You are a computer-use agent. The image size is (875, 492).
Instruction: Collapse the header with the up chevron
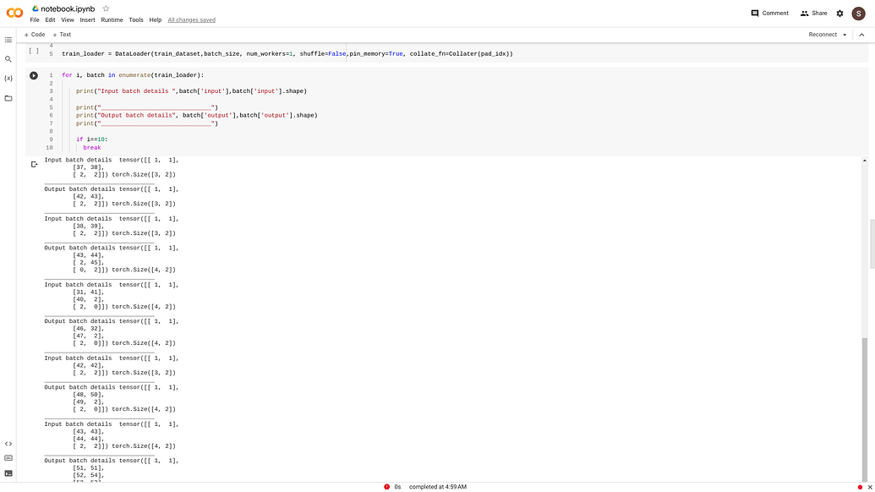pyautogui.click(x=863, y=35)
